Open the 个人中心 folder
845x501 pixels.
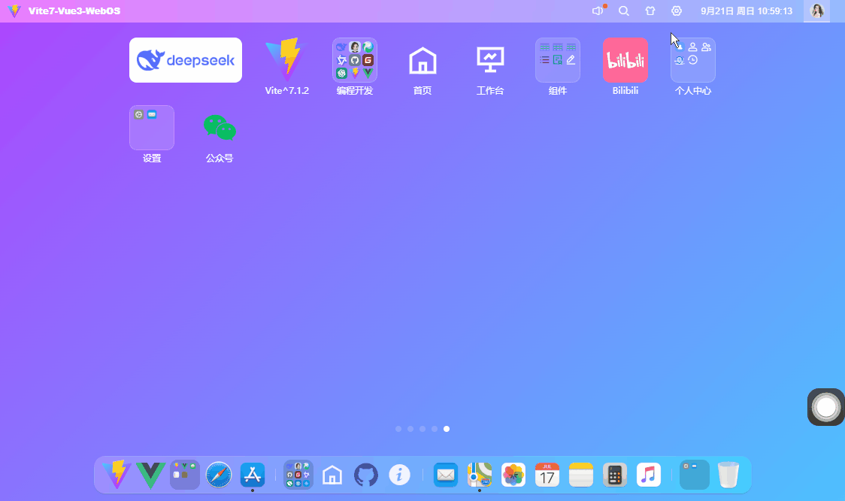point(693,60)
